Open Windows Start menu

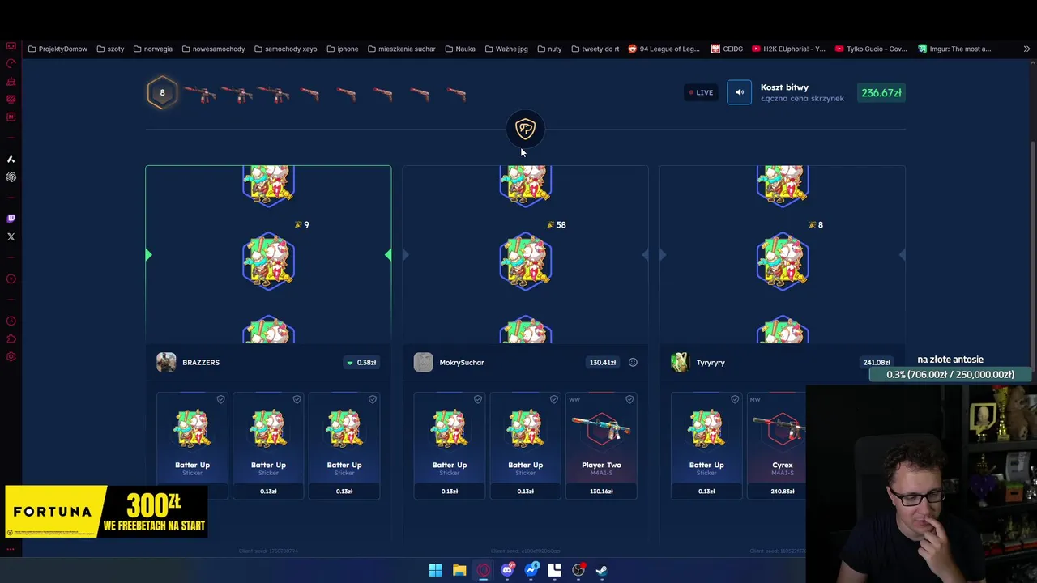435,570
